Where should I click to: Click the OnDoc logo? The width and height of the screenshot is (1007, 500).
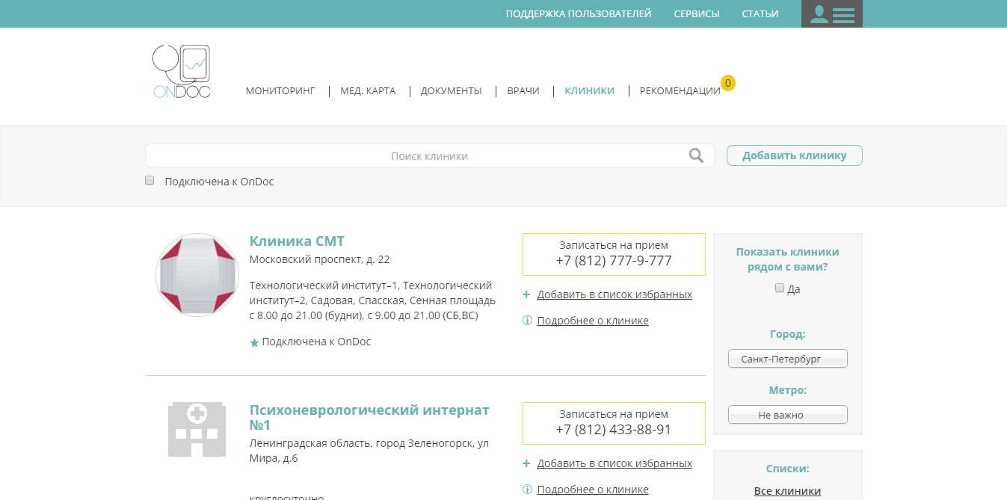click(182, 72)
